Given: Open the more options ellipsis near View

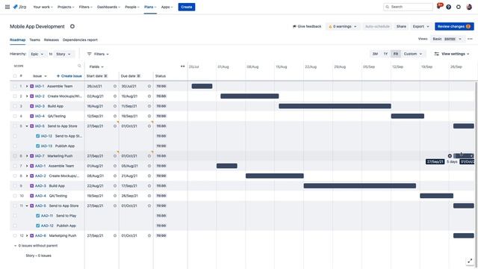Looking at the screenshot, I should [x=470, y=39].
